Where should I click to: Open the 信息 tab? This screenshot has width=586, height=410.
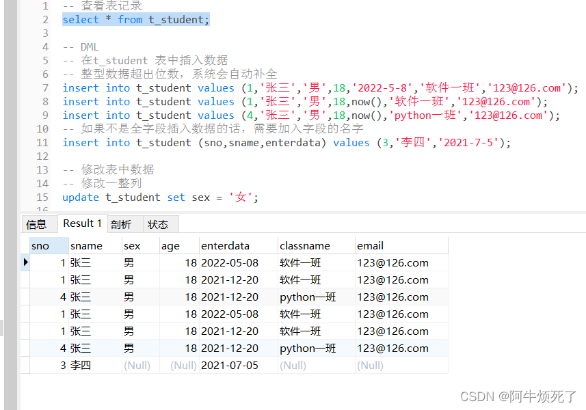tap(39, 224)
